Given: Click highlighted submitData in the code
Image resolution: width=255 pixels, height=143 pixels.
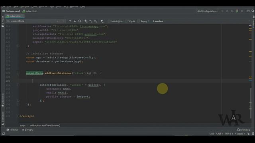Looking at the screenshot, I should tap(35, 73).
